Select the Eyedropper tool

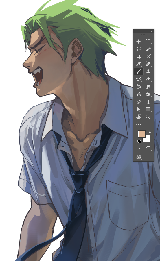tap(139, 64)
